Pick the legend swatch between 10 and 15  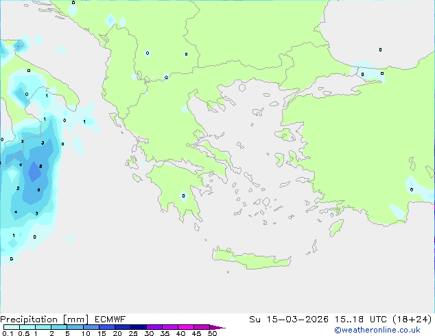91,327
